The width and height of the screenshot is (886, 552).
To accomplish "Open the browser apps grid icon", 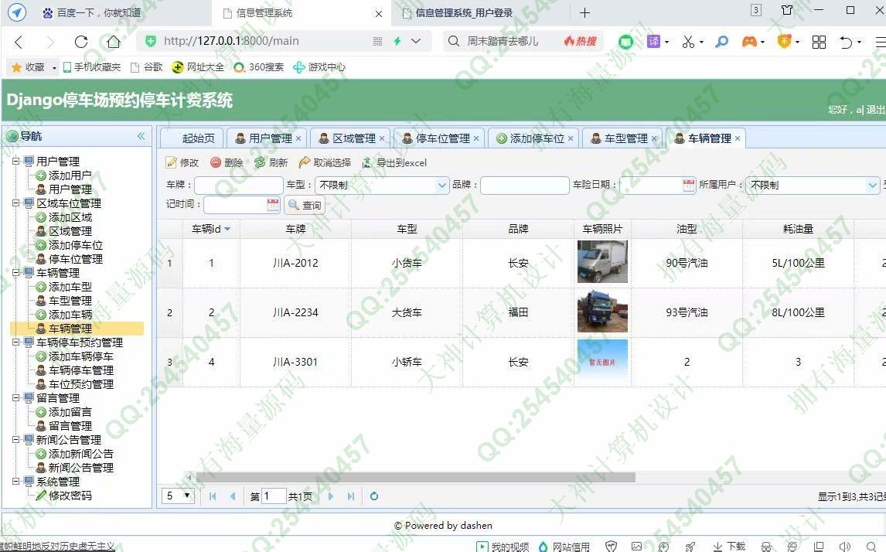I will point(819,41).
